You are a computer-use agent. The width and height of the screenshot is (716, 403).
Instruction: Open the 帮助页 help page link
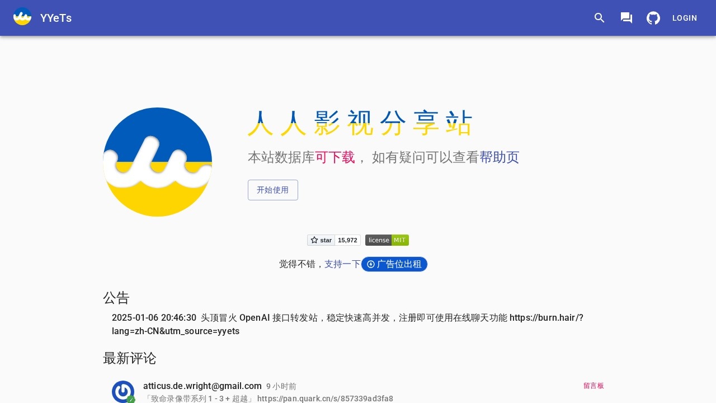pyautogui.click(x=500, y=157)
